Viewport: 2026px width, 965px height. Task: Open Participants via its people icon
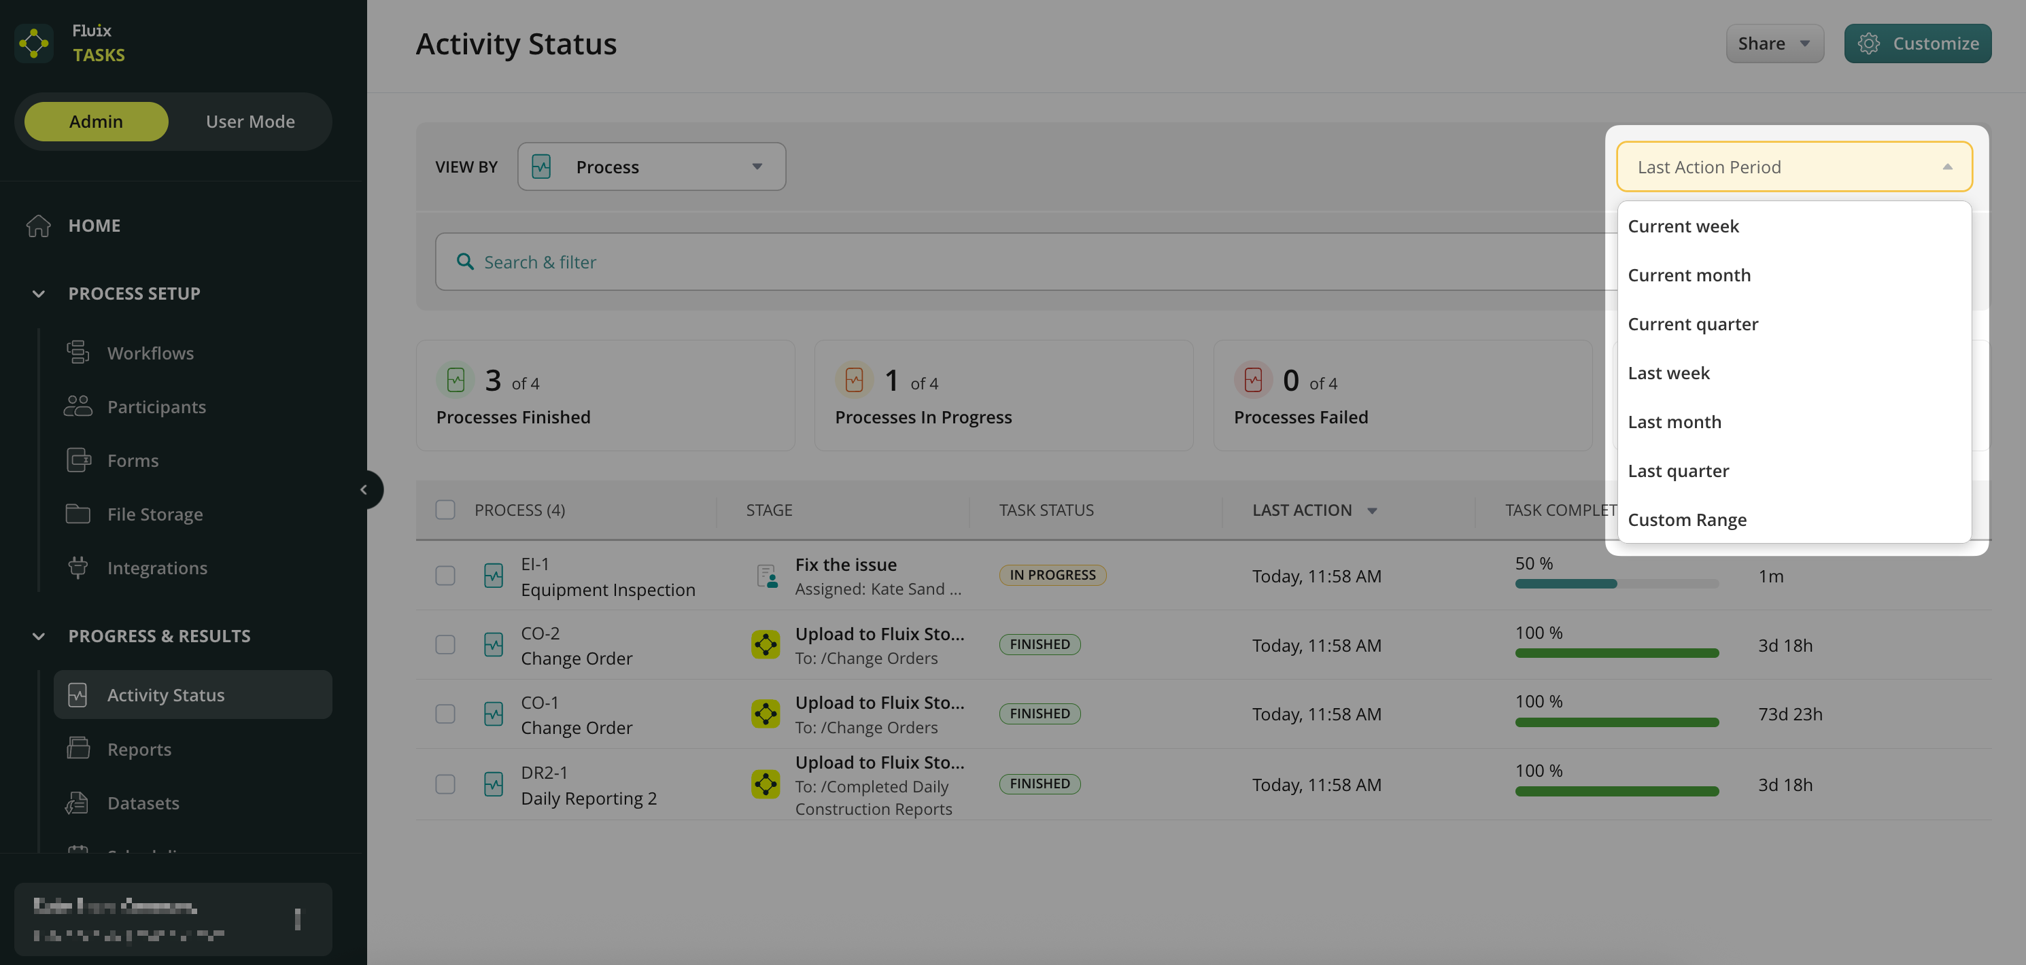tap(77, 406)
